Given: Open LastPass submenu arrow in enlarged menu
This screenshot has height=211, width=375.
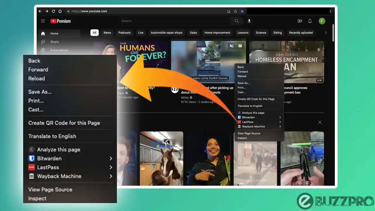Looking at the screenshot, I should 111,167.
